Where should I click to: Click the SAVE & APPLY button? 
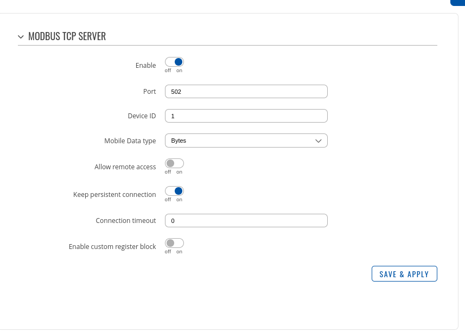[404, 274]
